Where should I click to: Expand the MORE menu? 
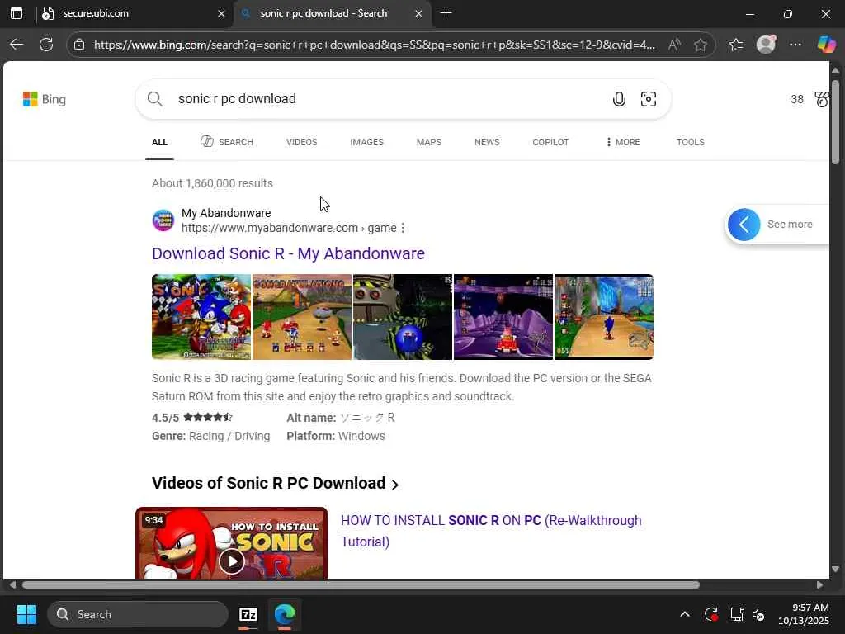623,142
